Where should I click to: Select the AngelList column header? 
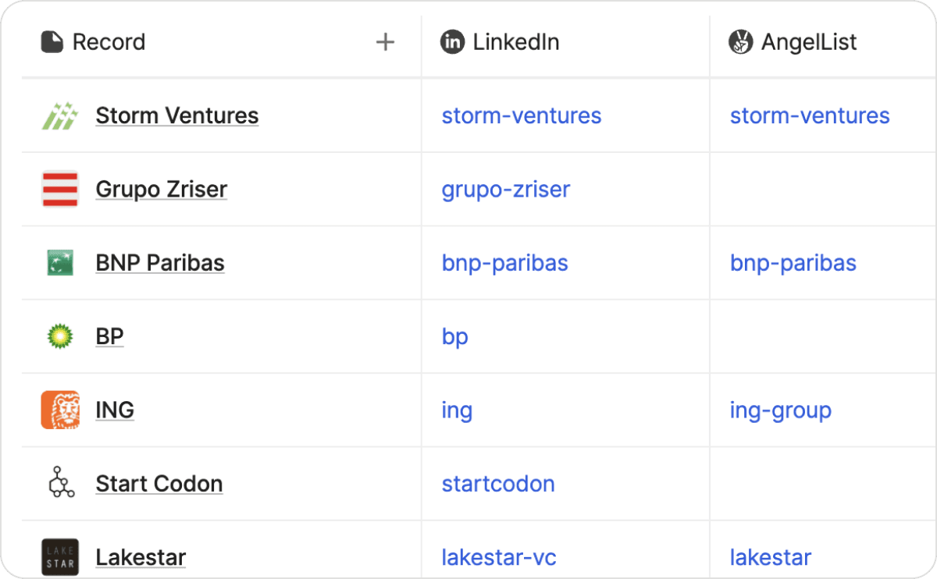coord(808,42)
